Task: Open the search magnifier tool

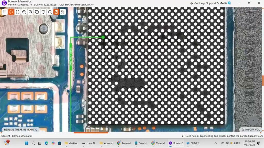Action: coord(50,12)
